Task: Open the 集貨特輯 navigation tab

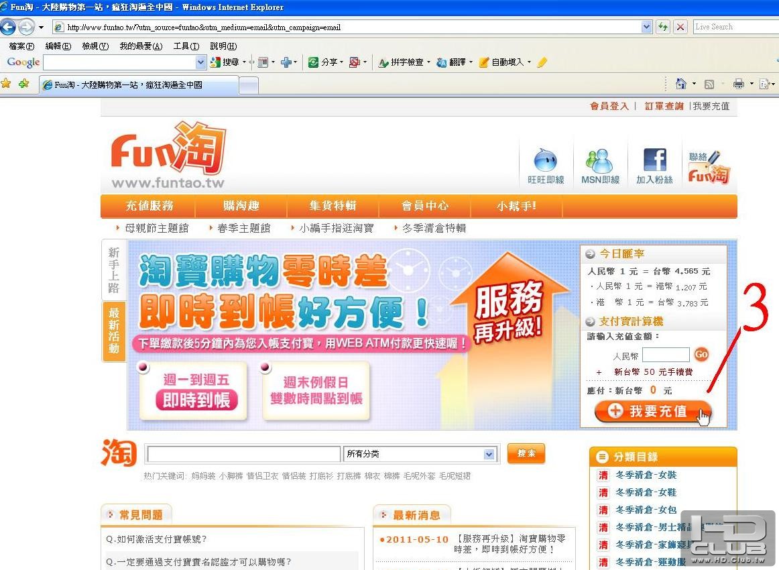Action: pyautogui.click(x=333, y=206)
